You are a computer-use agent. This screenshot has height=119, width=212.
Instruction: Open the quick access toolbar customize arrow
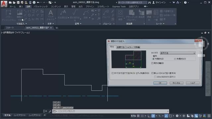coord(55,2)
